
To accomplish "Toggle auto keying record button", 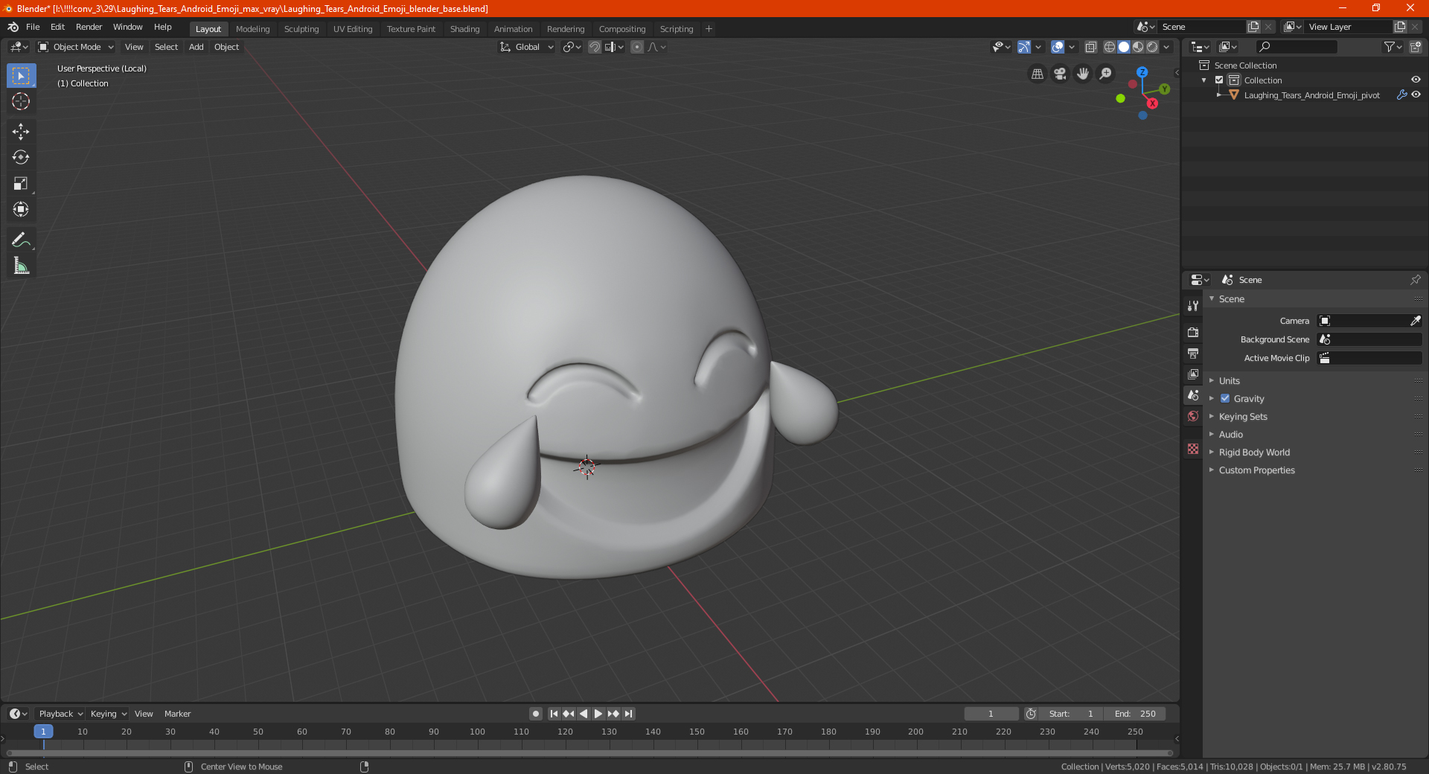I will [x=536, y=714].
